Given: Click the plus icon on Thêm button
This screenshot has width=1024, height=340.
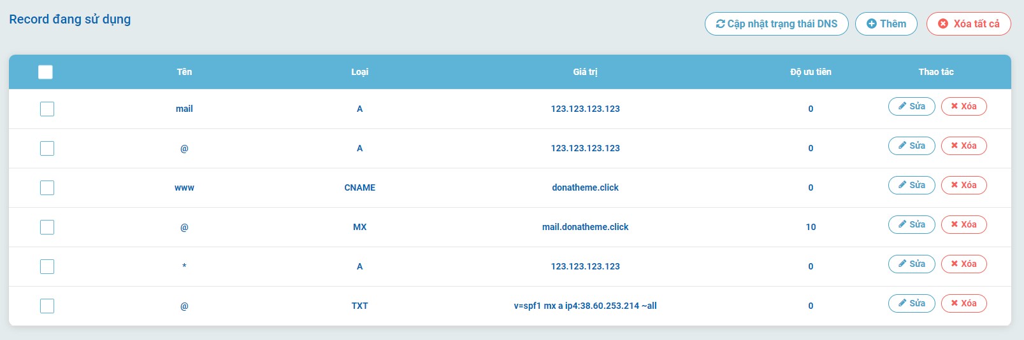Looking at the screenshot, I should click(x=871, y=24).
